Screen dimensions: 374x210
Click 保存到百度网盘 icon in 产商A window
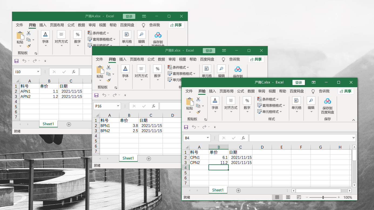(158, 35)
